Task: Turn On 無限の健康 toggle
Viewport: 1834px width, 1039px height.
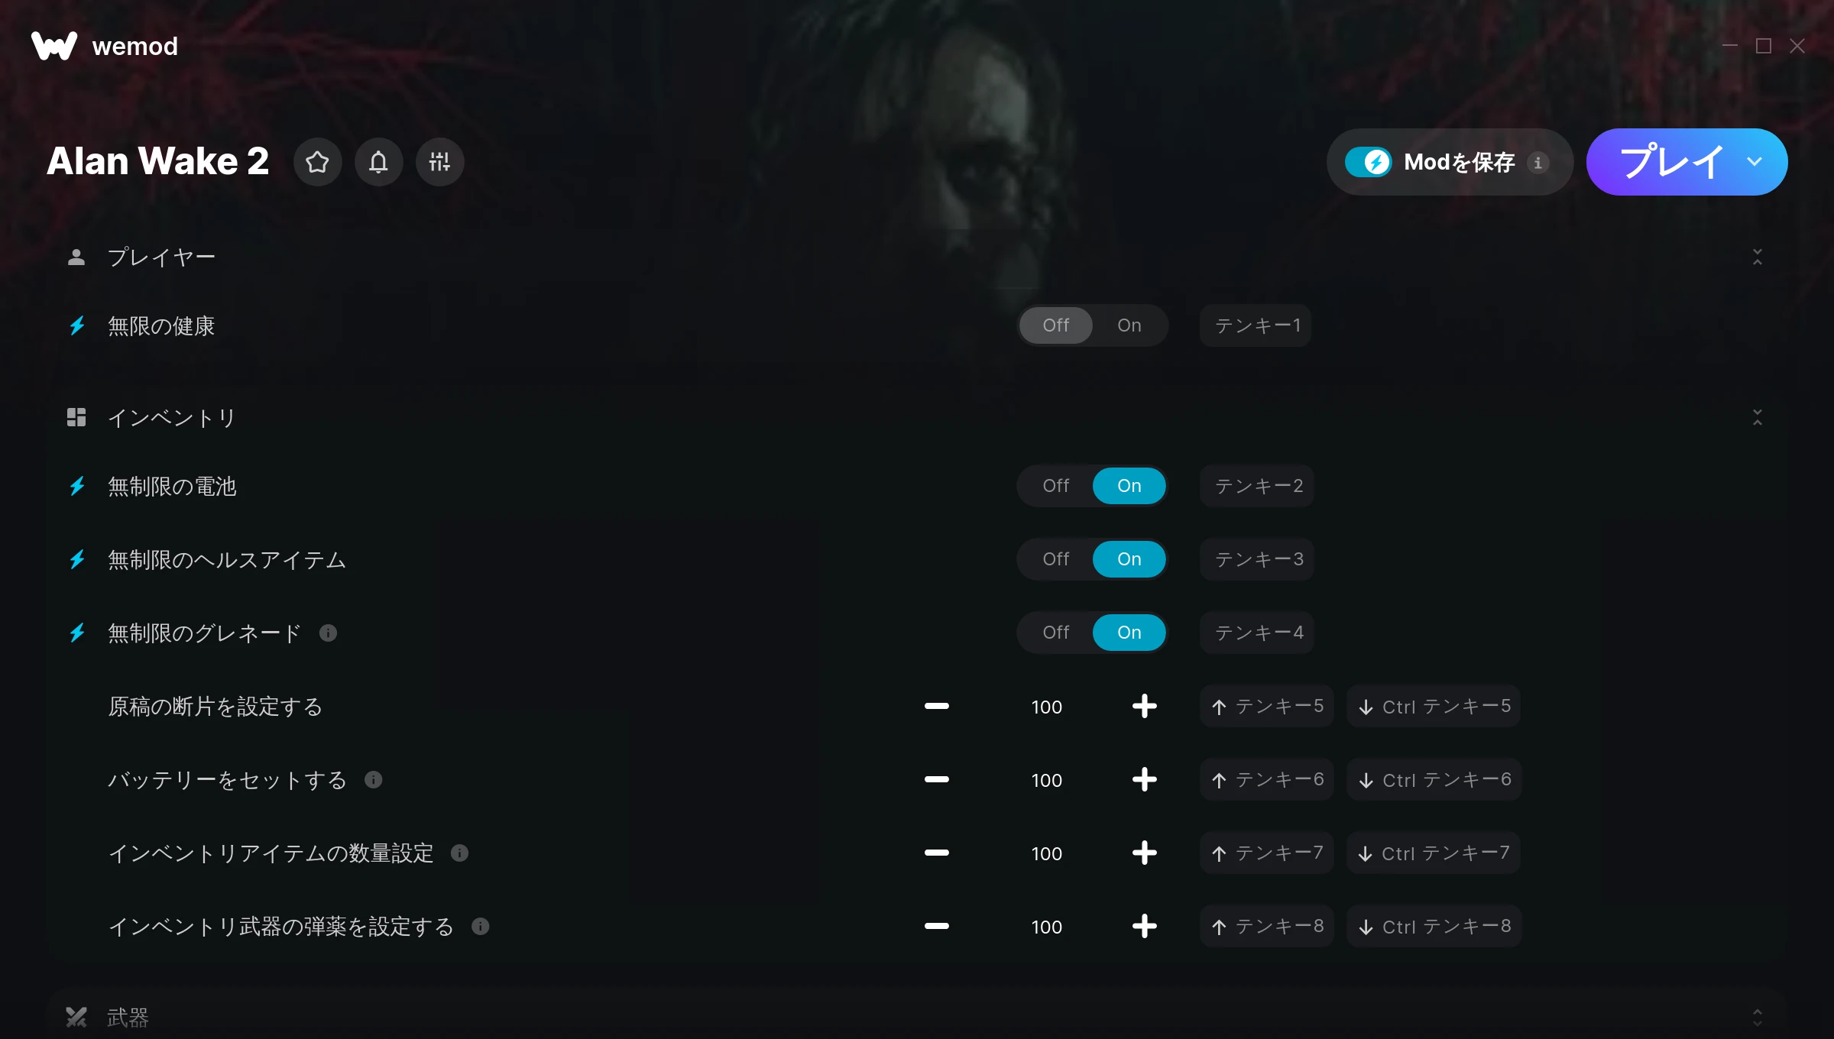Action: coord(1129,325)
